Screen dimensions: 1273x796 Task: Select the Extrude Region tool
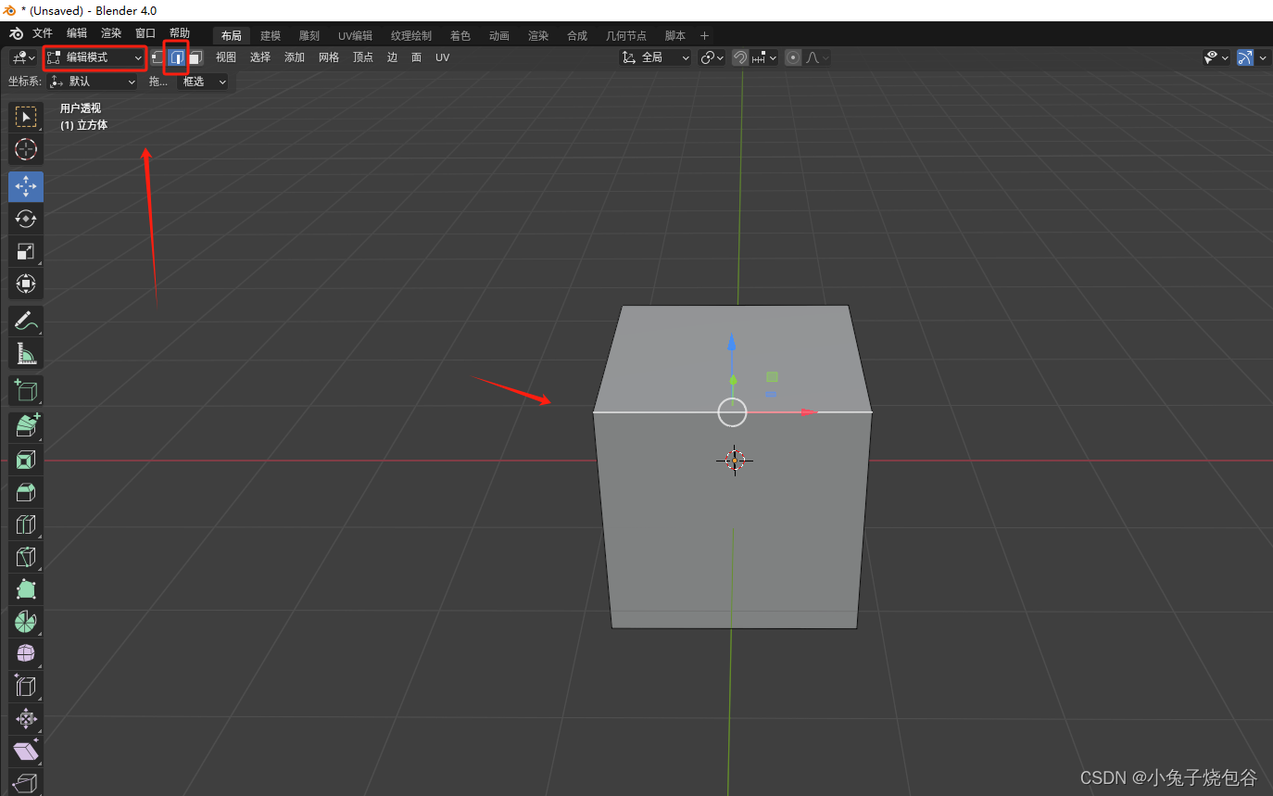point(26,426)
